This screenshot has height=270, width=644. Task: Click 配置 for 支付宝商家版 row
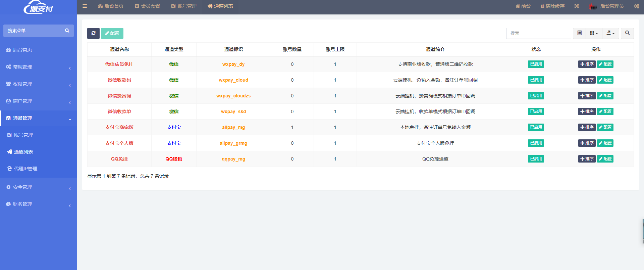point(605,127)
